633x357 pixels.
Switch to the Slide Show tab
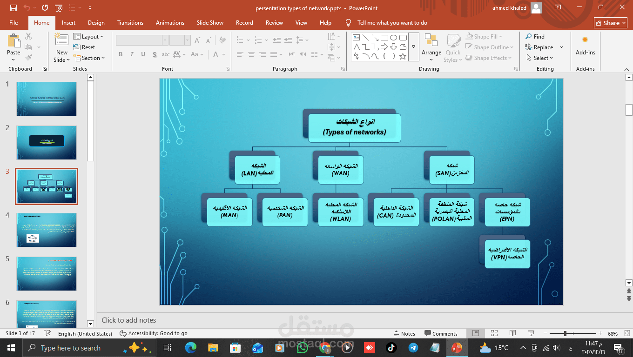[210, 23]
